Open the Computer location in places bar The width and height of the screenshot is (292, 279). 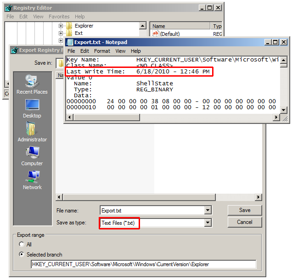click(x=32, y=156)
